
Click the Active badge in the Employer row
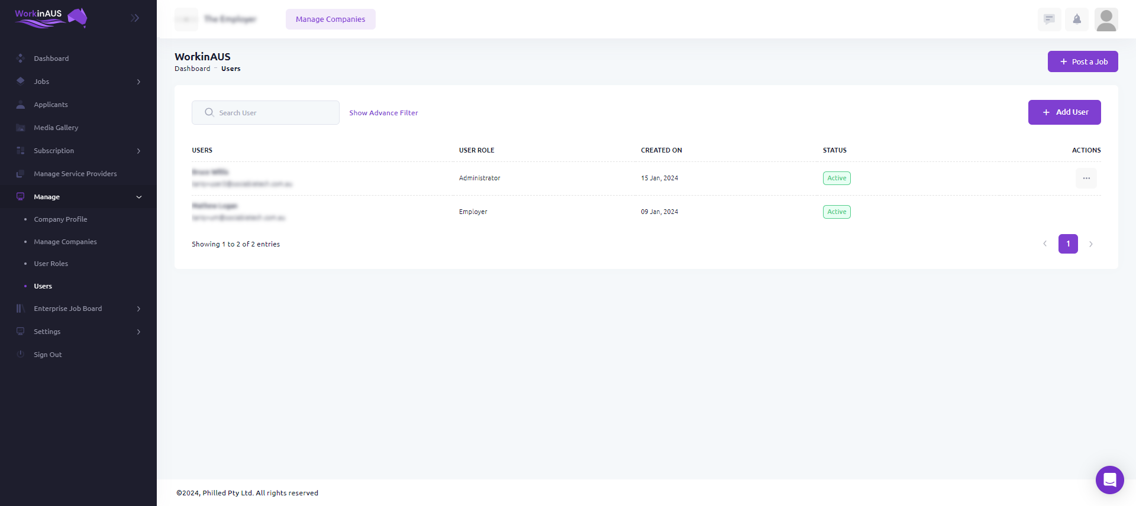(836, 212)
